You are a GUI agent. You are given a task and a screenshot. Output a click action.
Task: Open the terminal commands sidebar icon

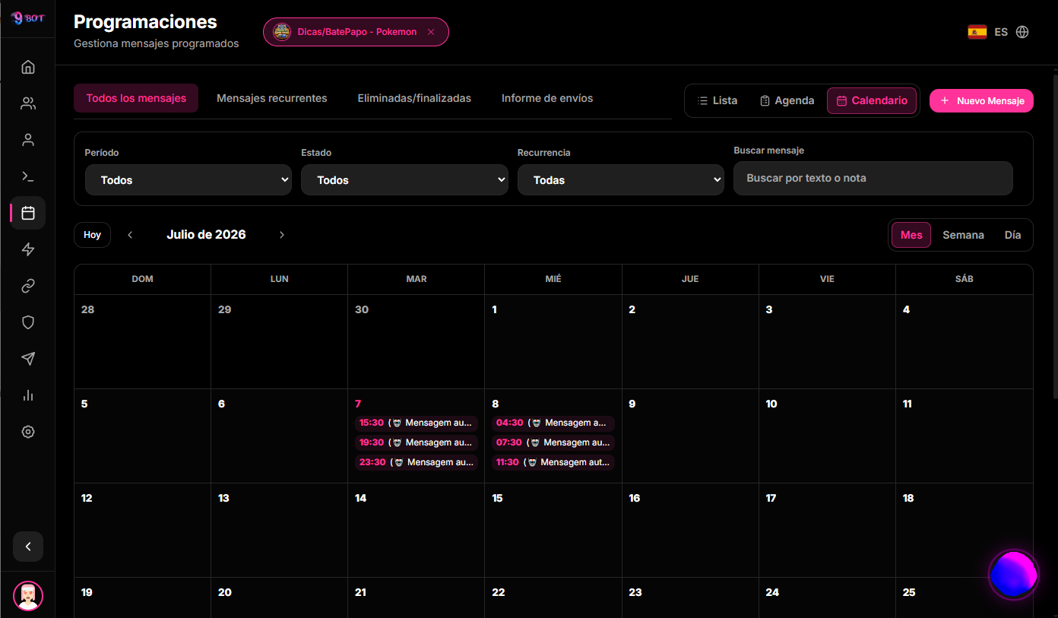(28, 176)
